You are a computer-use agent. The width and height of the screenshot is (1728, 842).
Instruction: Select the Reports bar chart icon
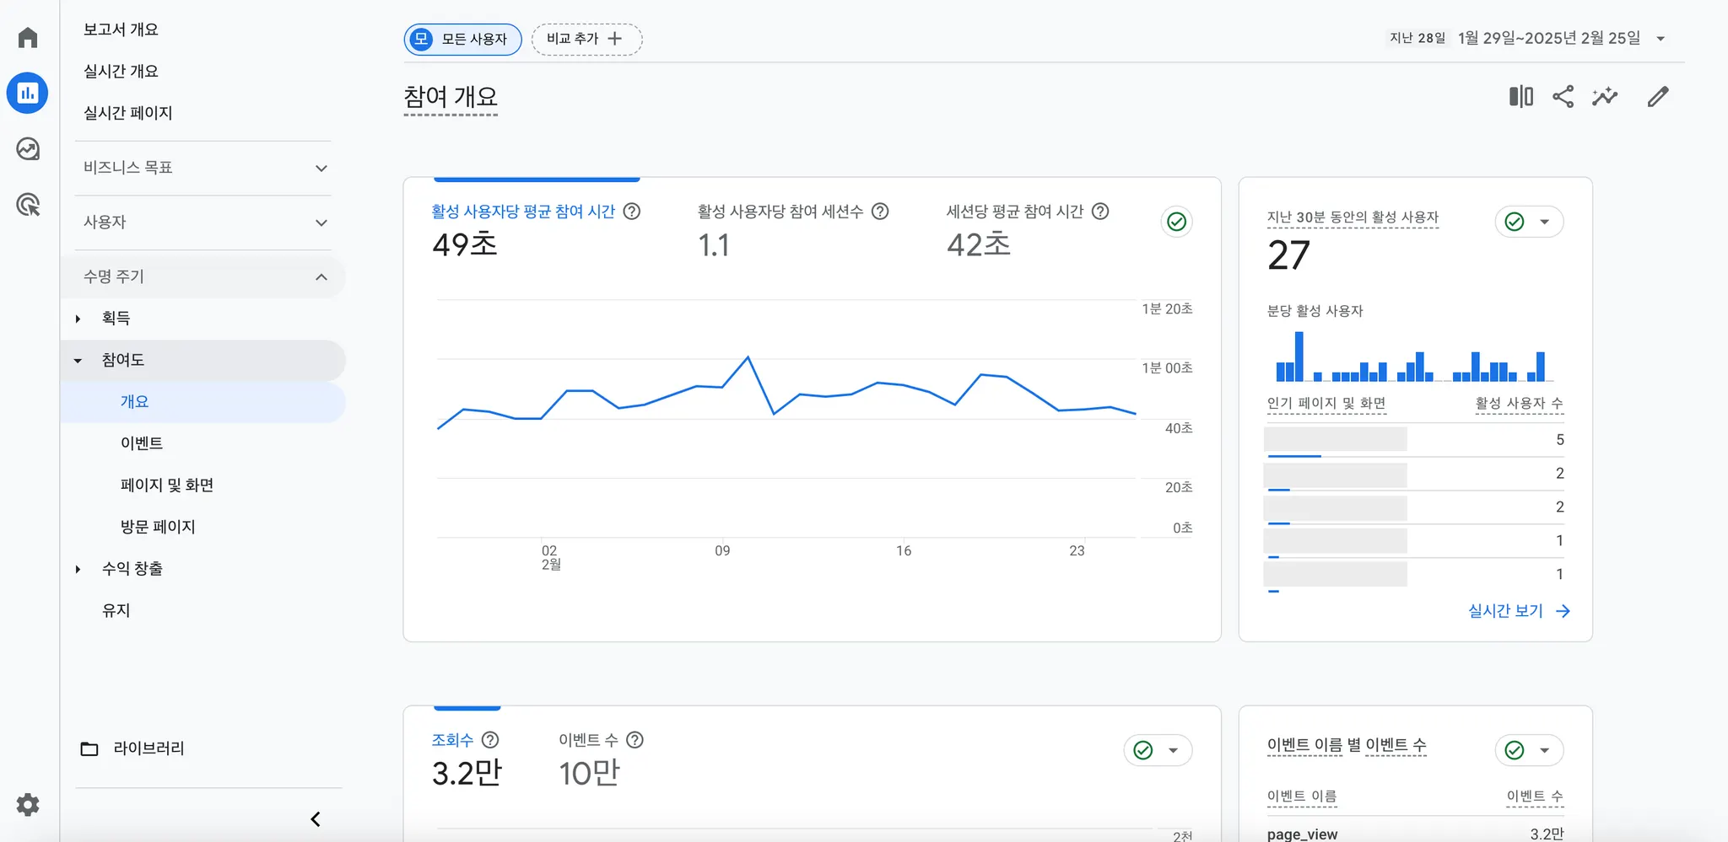pos(28,93)
